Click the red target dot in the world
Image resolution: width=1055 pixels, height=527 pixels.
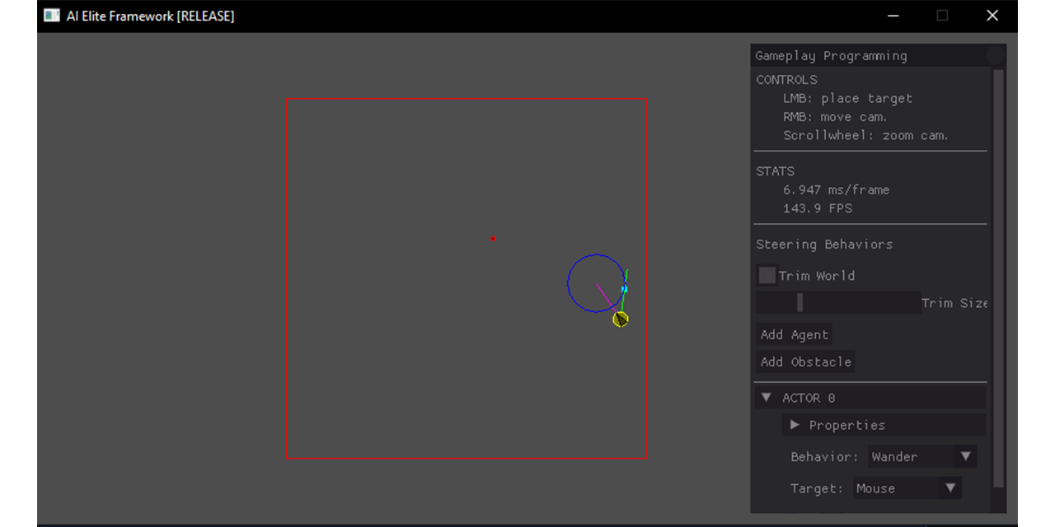tap(493, 239)
